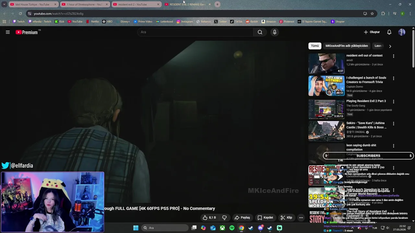Click the Chrome address bar URL
The width and height of the screenshot is (415, 233).
click(x=58, y=14)
